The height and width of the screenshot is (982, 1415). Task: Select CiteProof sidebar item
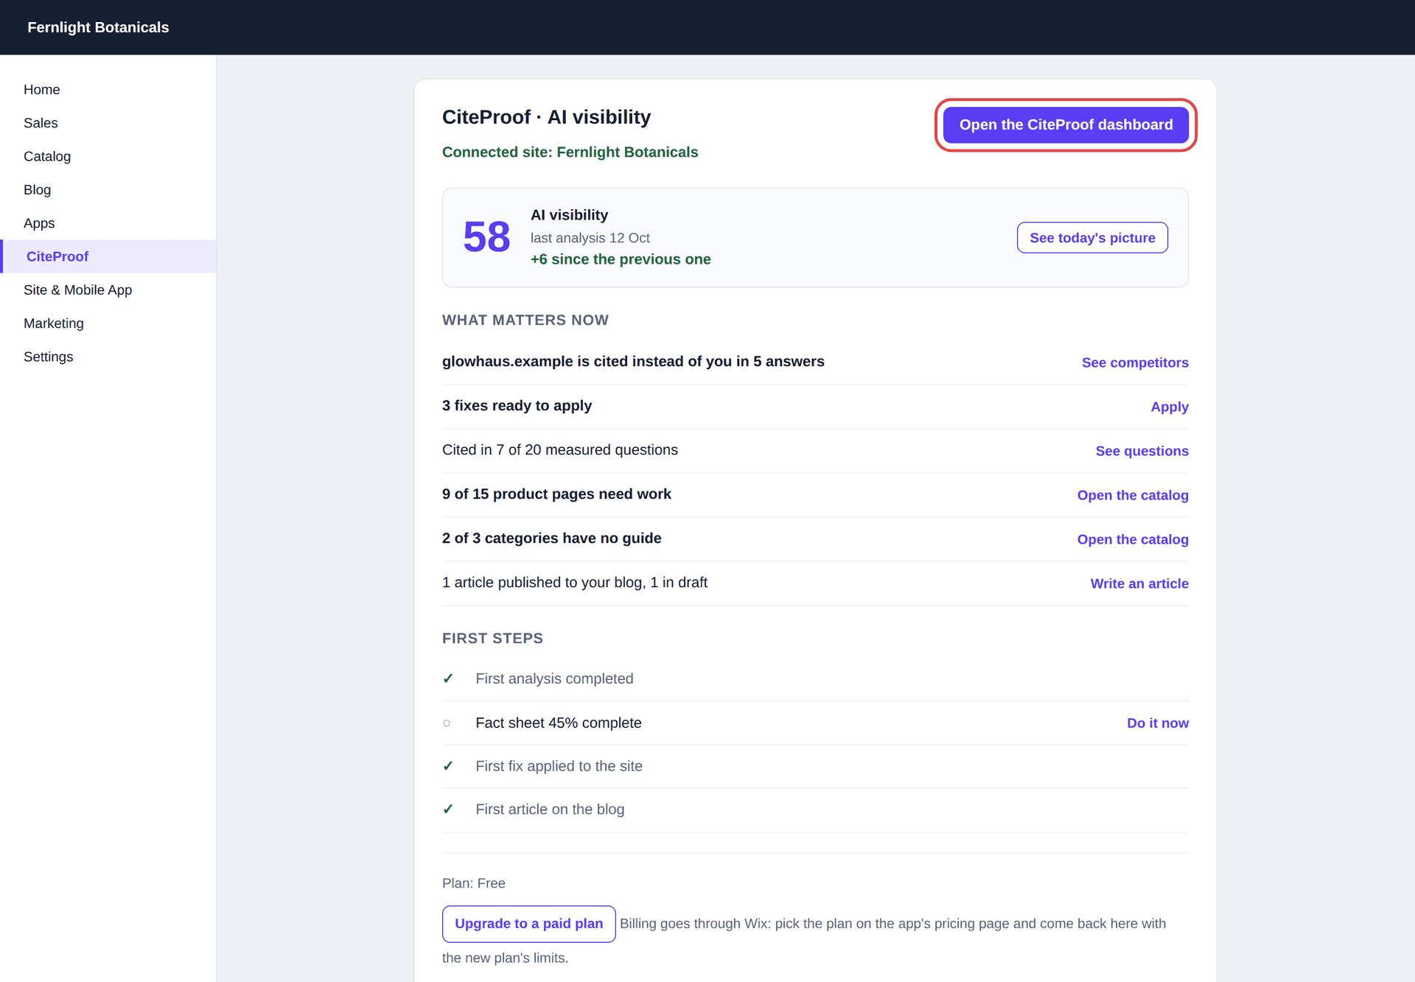click(108, 256)
